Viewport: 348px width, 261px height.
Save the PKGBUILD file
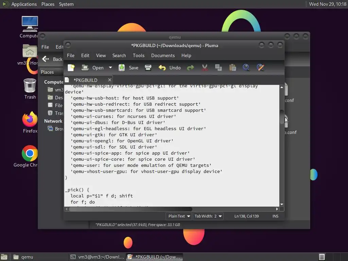point(128,68)
